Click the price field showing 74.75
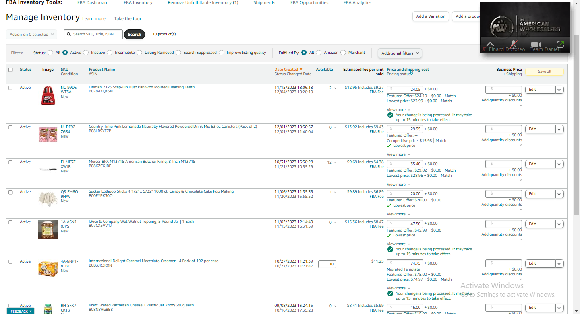580x314 pixels. tap(404, 263)
